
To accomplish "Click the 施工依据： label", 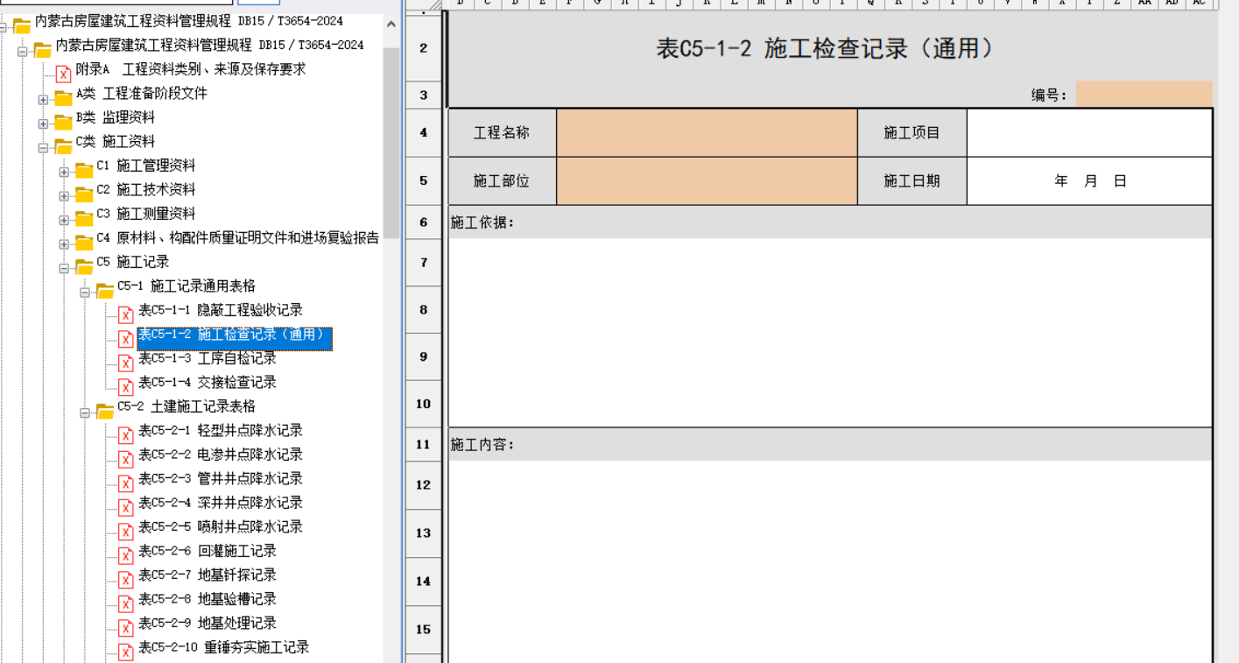I will pos(482,222).
